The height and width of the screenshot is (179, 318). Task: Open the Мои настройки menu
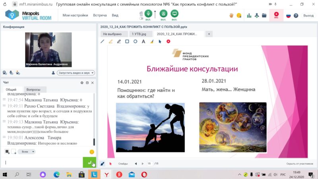75,15
